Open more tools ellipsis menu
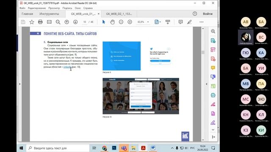The height and width of the screenshot is (152, 271). pyautogui.click(x=202, y=22)
